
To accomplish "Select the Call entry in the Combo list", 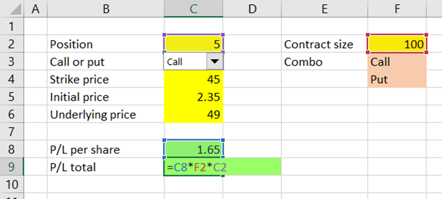I will [x=397, y=61].
